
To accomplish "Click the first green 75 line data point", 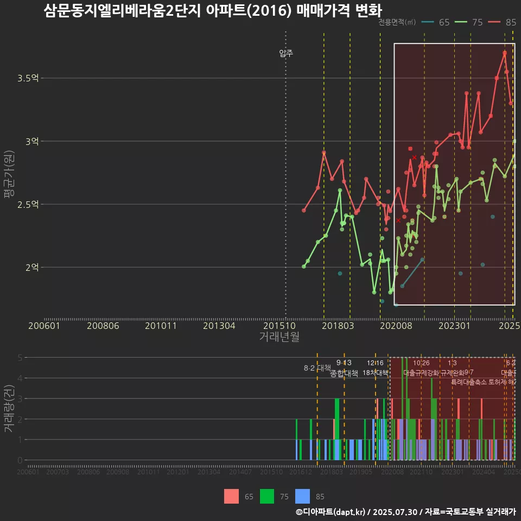I will [x=304, y=266].
